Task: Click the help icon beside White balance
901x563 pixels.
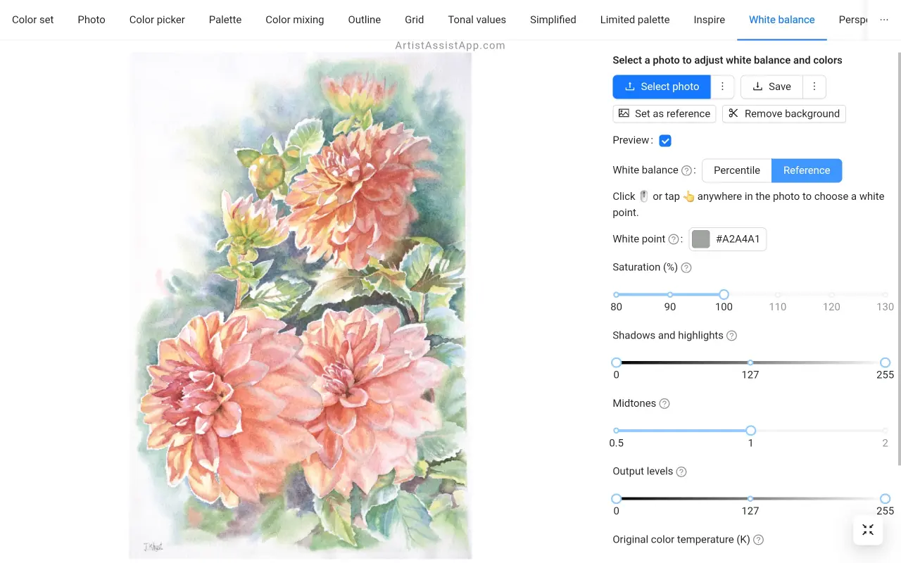Action: coord(686,170)
